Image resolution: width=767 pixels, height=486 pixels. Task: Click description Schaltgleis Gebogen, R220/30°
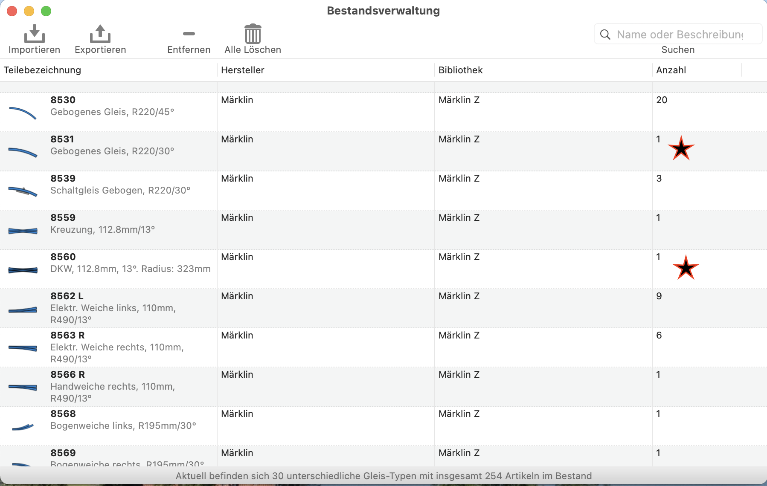(x=120, y=191)
